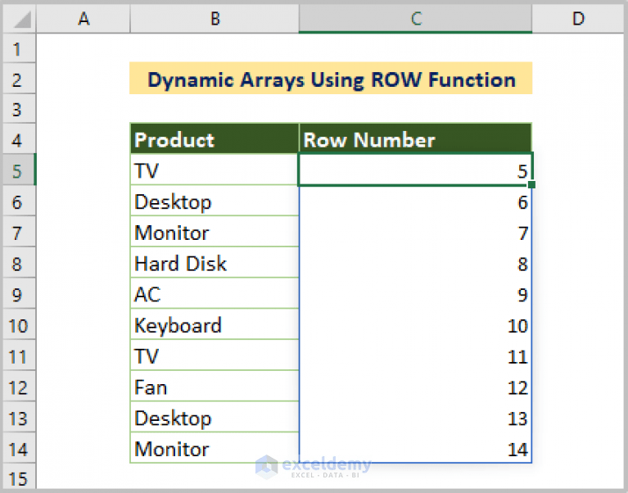
Task: Select the Desktop cell in row 6
Action: click(215, 201)
